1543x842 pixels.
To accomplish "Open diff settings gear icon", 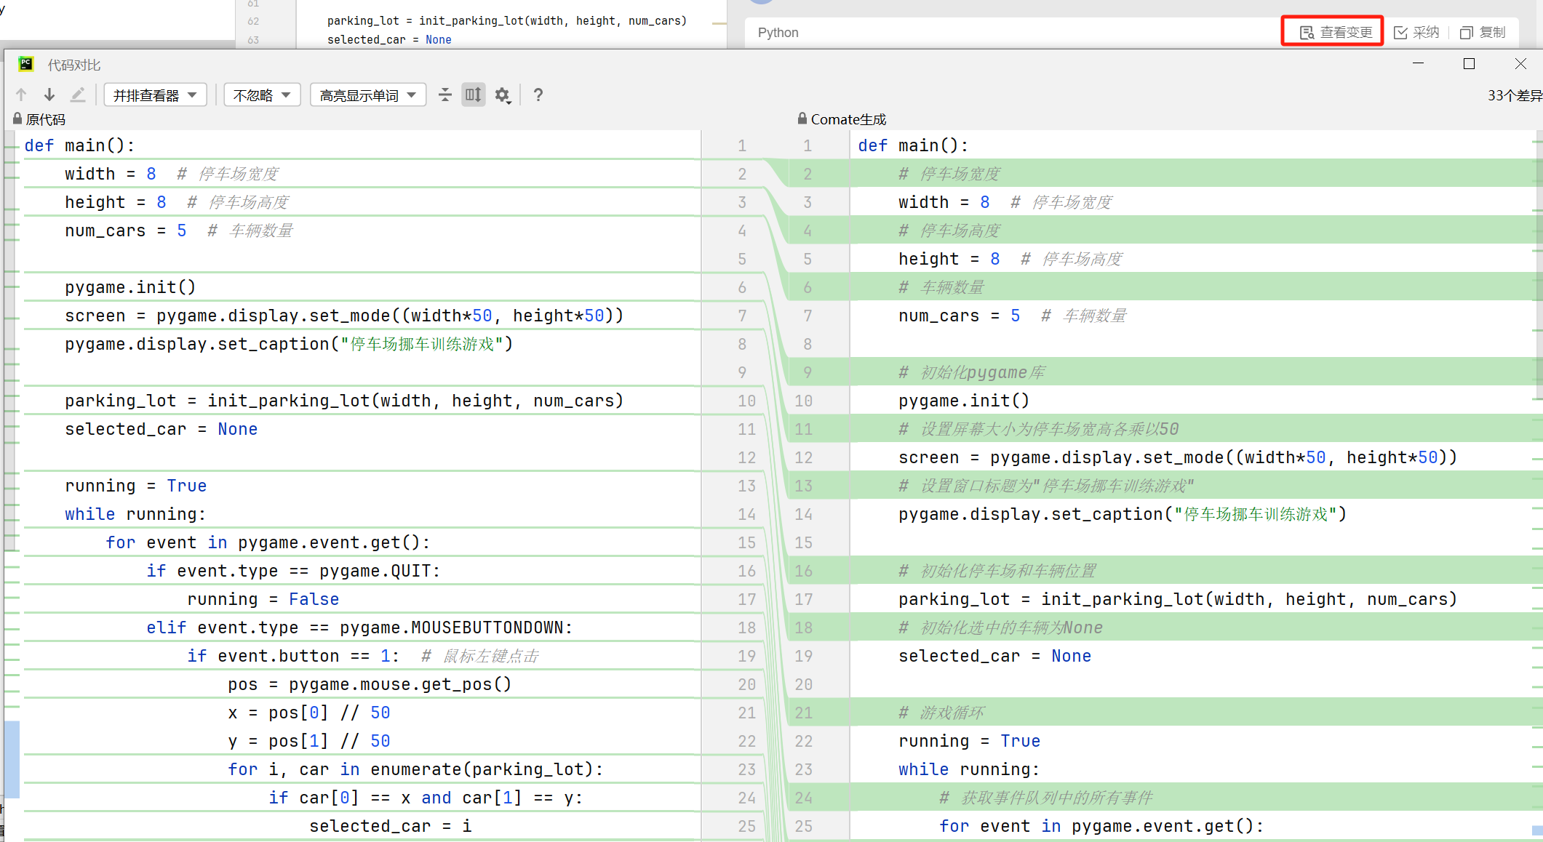I will pos(503,95).
